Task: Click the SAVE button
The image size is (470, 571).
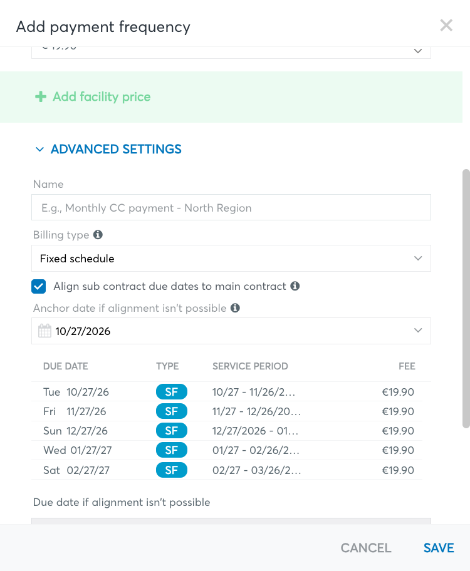Action: [x=439, y=548]
